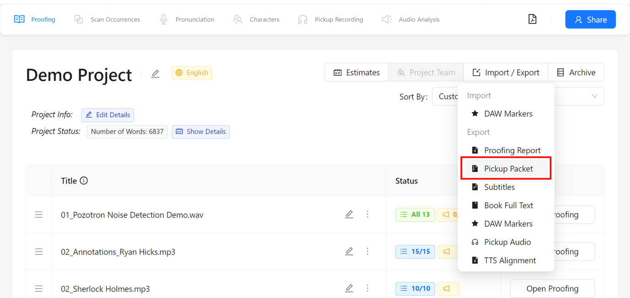630x298 pixels.
Task: Edit name of 01_Pozotron Noise Detection Demo.wav
Action: (349, 214)
